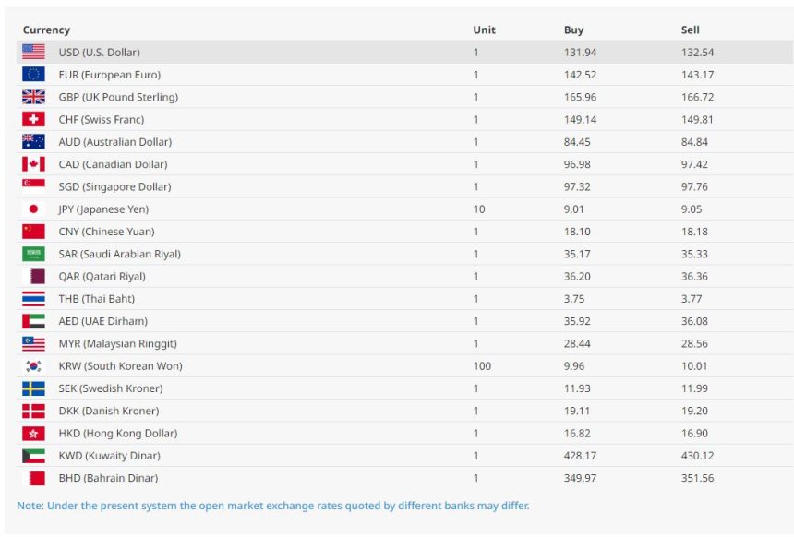Click the UK flag icon
This screenshot has height=537, width=794.
point(33,97)
